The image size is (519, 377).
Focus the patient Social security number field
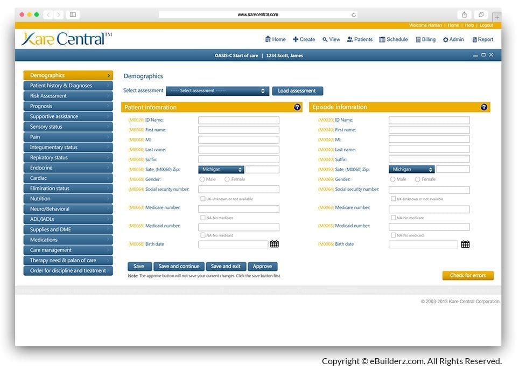coord(239,190)
